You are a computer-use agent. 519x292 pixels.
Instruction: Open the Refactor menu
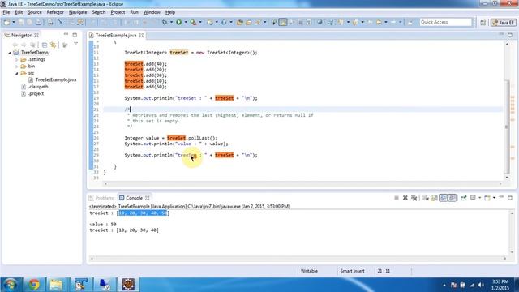55,12
